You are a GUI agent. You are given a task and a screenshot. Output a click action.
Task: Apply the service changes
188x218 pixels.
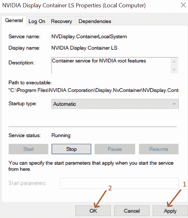point(170,211)
